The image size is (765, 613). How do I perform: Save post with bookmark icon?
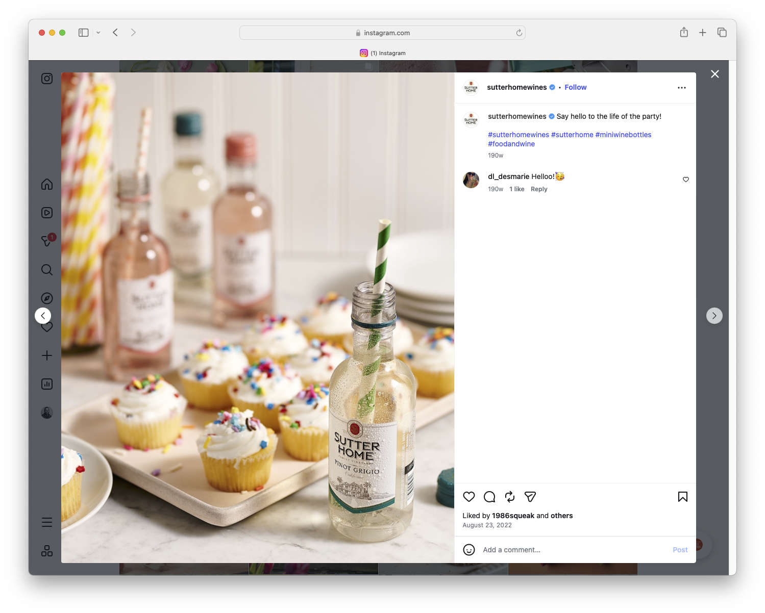point(683,497)
